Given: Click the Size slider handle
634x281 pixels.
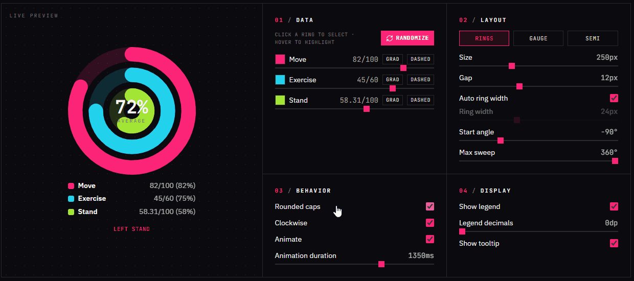Looking at the screenshot, I should coord(512,66).
